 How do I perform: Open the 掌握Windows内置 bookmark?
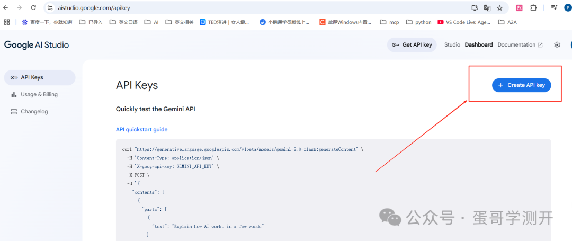click(345, 22)
